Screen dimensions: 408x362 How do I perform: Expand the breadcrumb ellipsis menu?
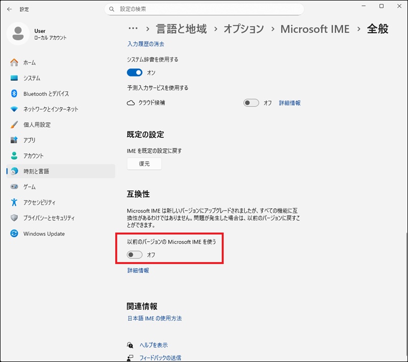coord(133,29)
